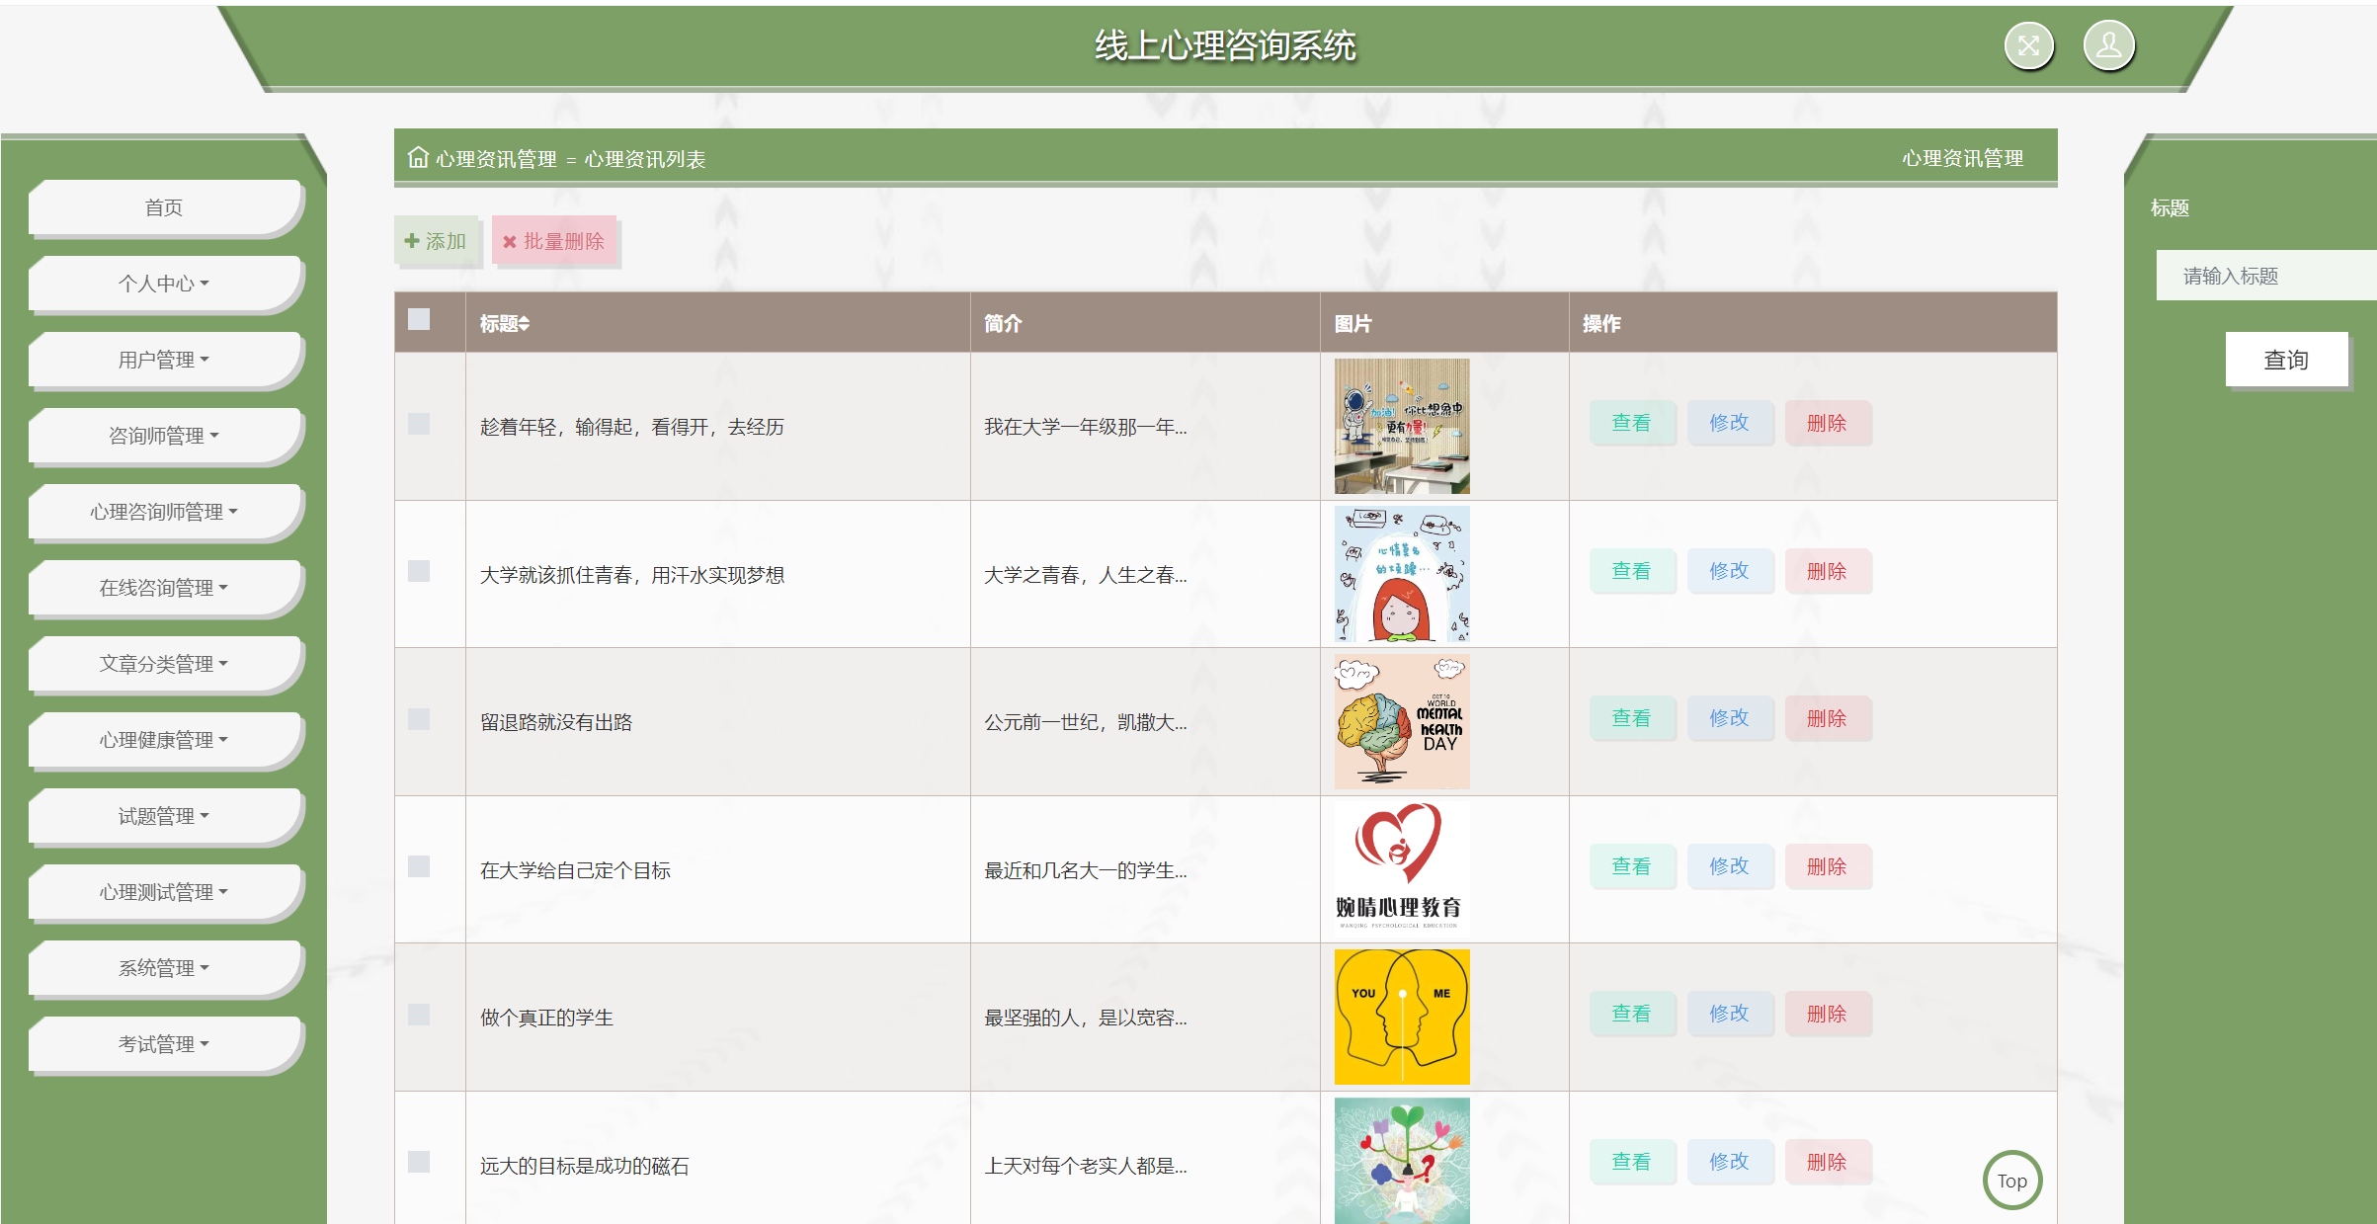Click 查看 on the 在大学给自己定个目标 row

(x=1632, y=865)
